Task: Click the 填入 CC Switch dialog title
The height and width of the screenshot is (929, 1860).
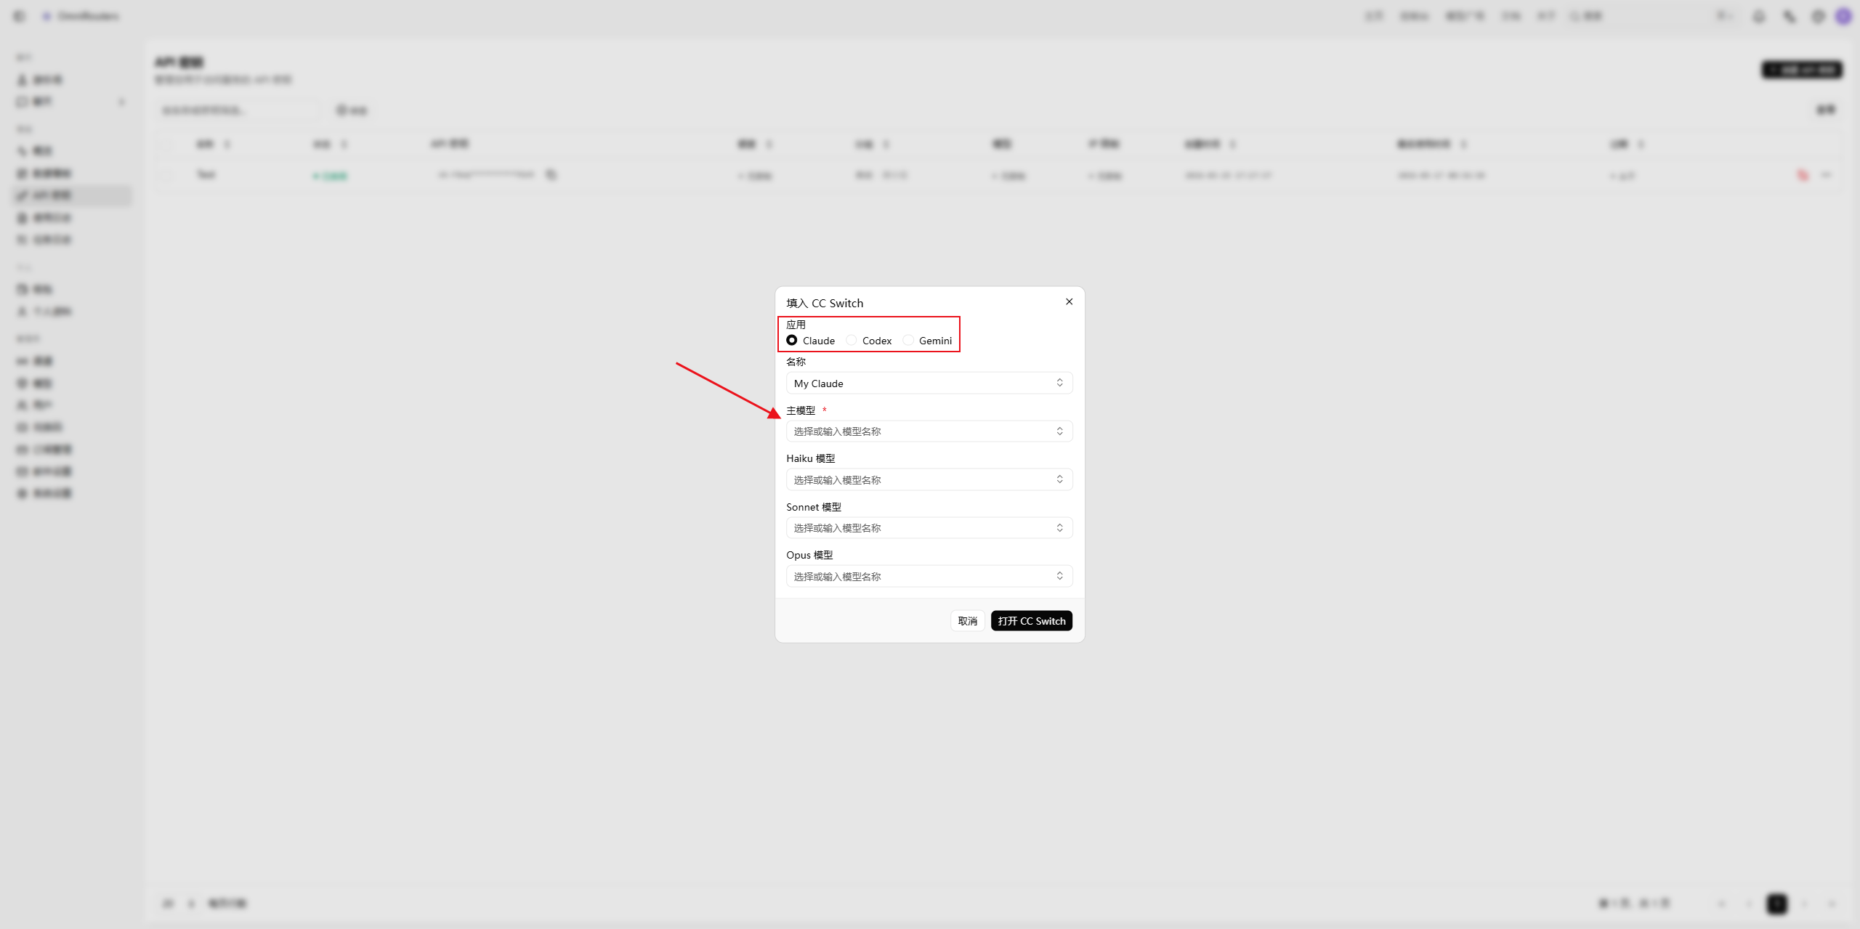Action: (x=825, y=303)
